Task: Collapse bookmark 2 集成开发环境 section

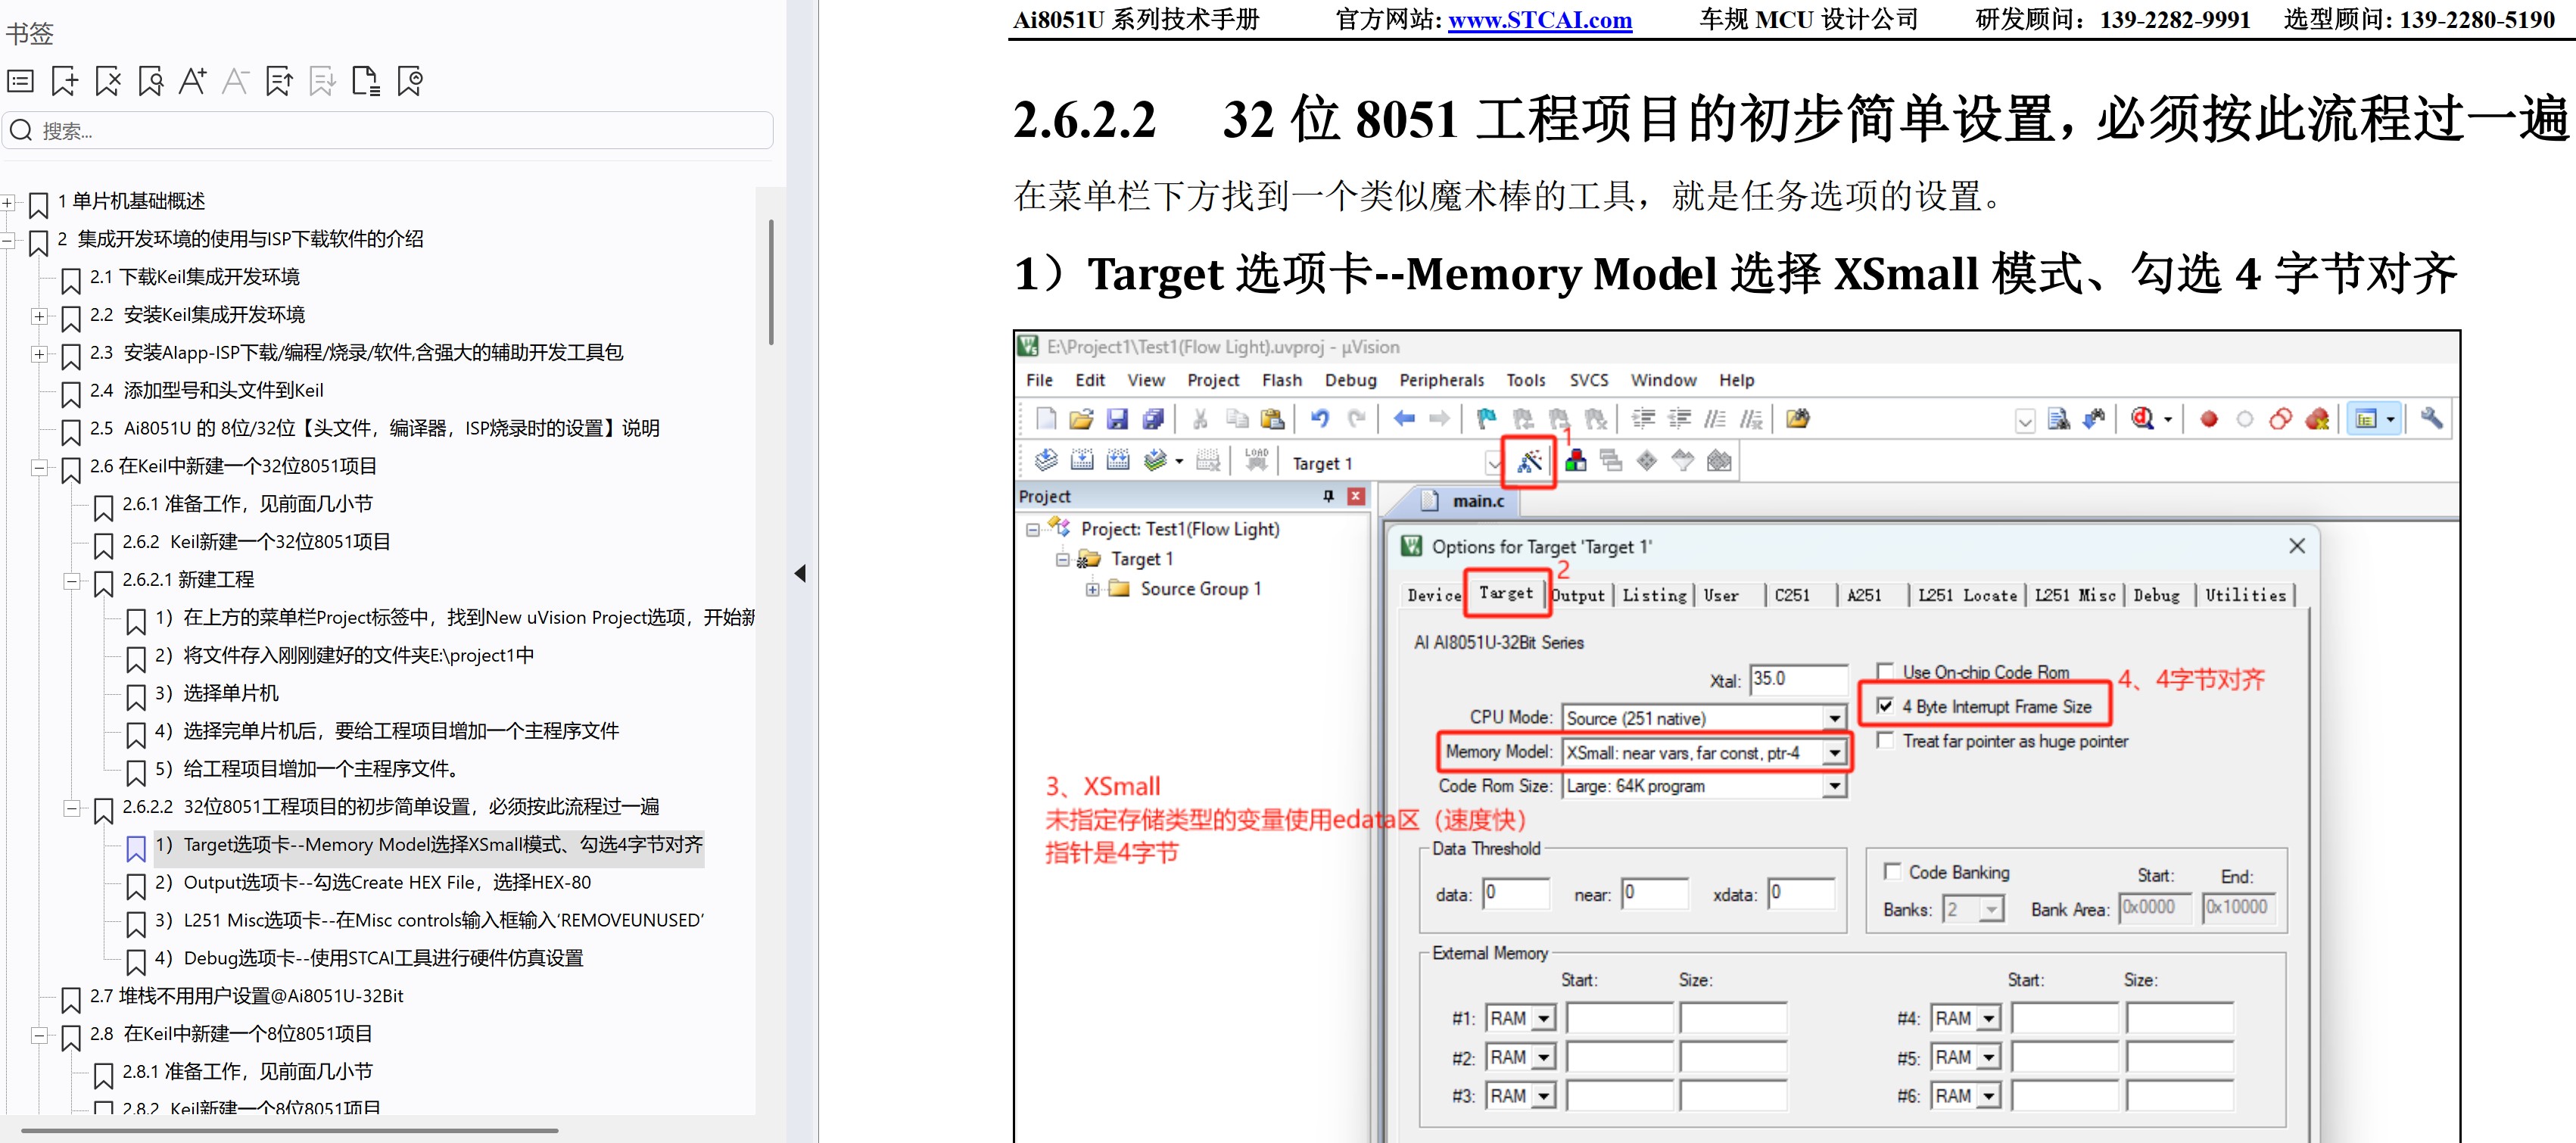Action: (7, 240)
